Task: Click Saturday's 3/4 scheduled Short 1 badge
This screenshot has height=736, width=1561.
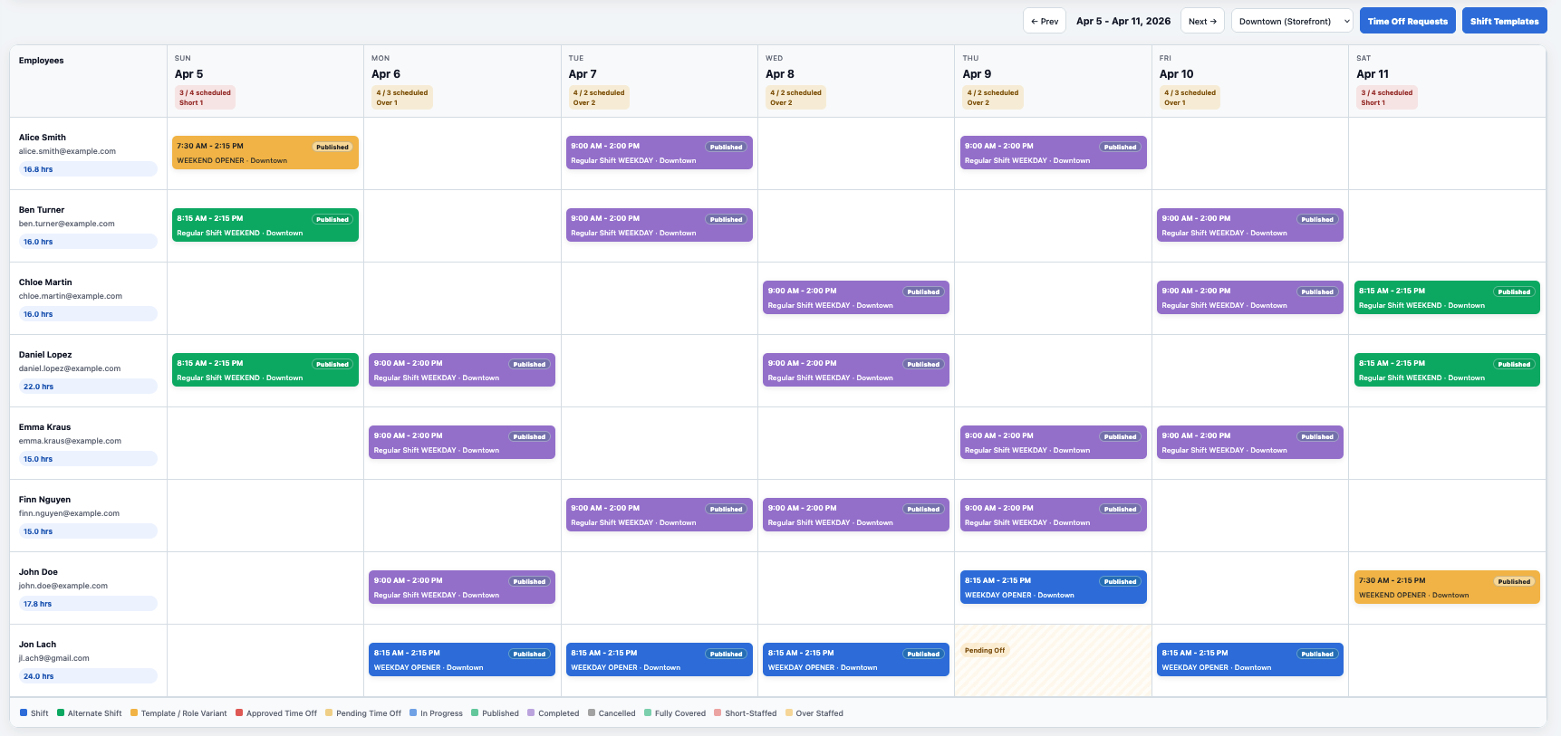Action: (1387, 98)
